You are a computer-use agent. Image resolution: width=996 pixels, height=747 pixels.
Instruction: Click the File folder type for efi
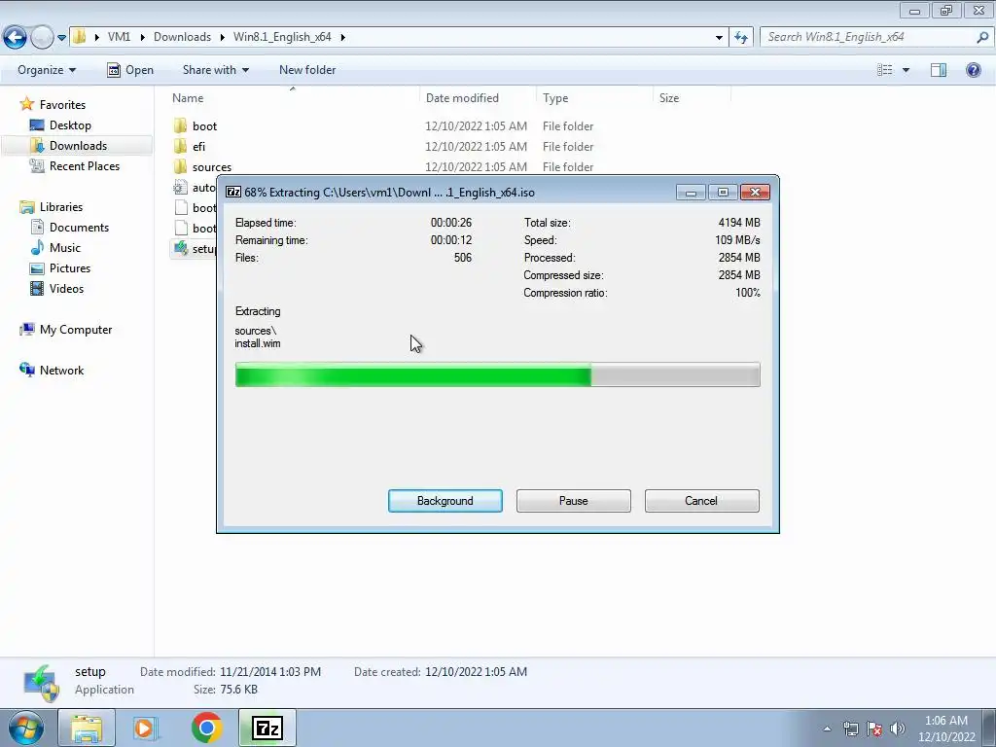568,146
